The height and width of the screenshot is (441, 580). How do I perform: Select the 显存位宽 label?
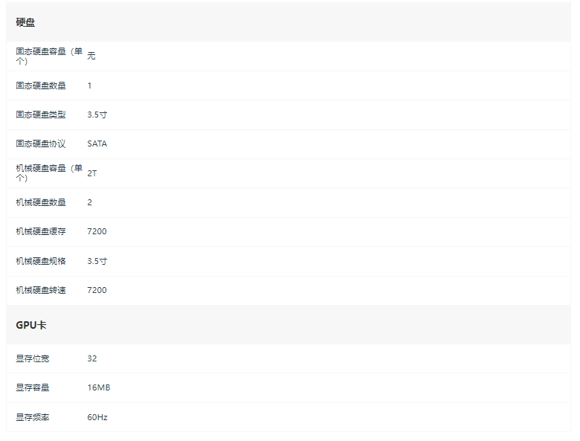pos(32,358)
